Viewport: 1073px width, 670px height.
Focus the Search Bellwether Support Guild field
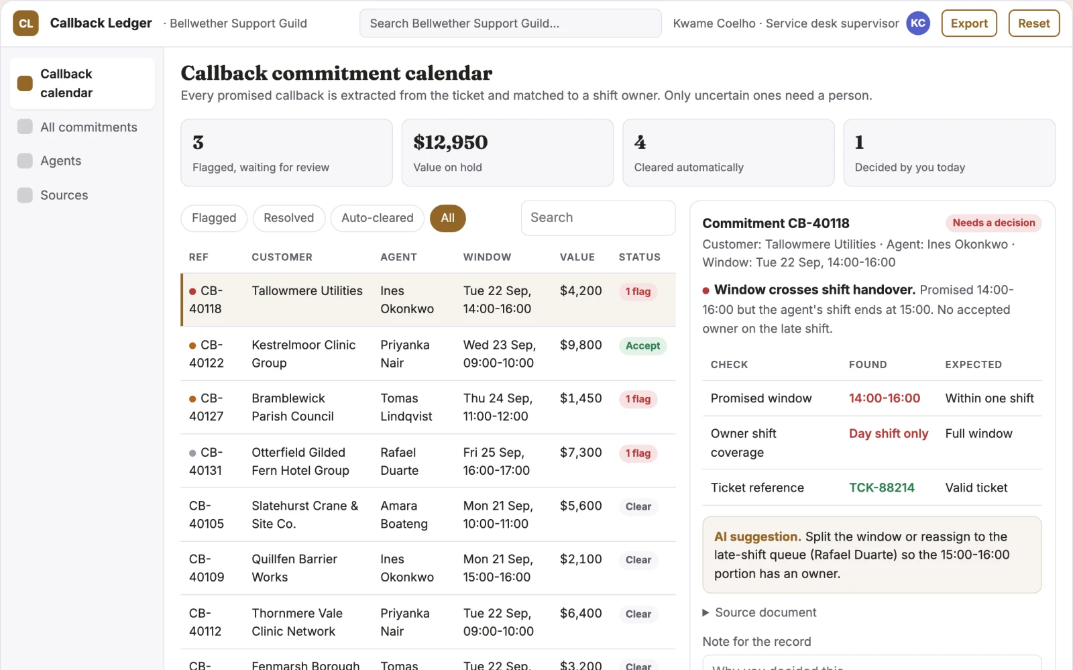tap(510, 23)
